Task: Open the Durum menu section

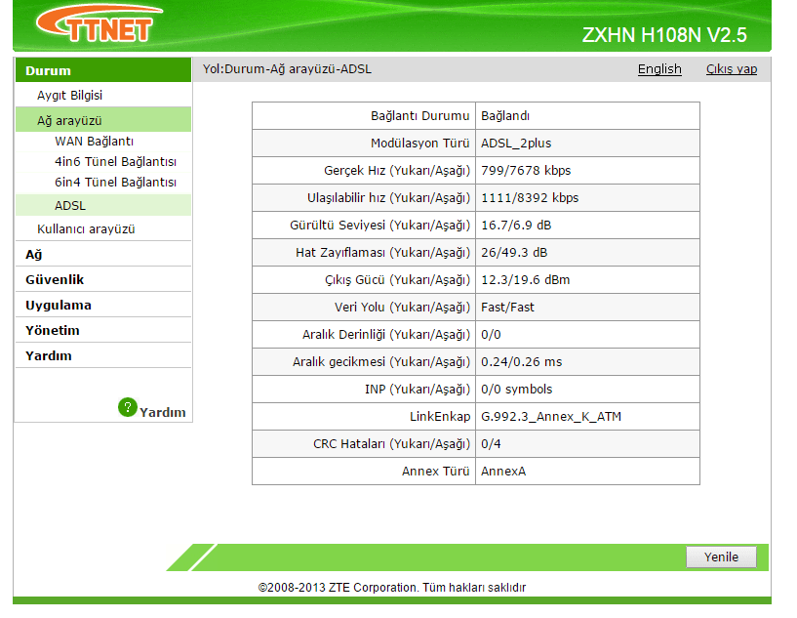Action: tap(103, 70)
